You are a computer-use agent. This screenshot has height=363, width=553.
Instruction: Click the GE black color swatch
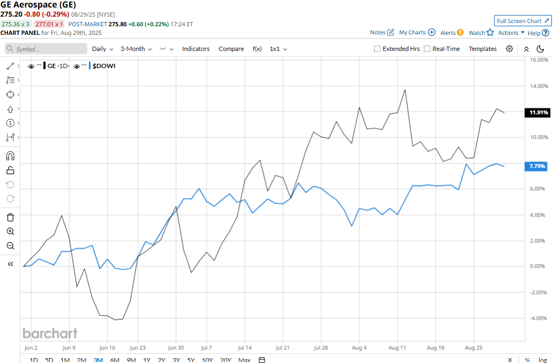[x=44, y=65]
